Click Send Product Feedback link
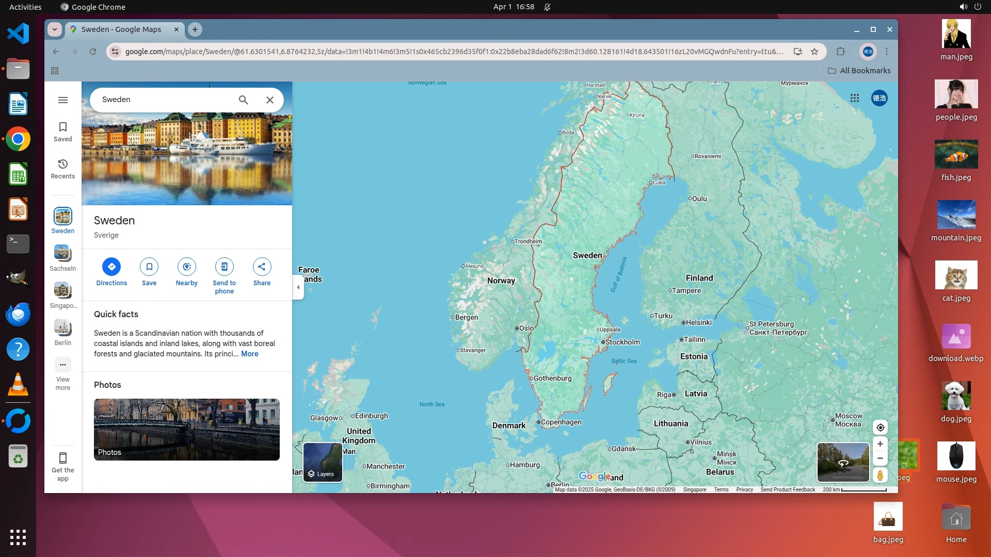Screen dimensions: 991x557 point(788,489)
